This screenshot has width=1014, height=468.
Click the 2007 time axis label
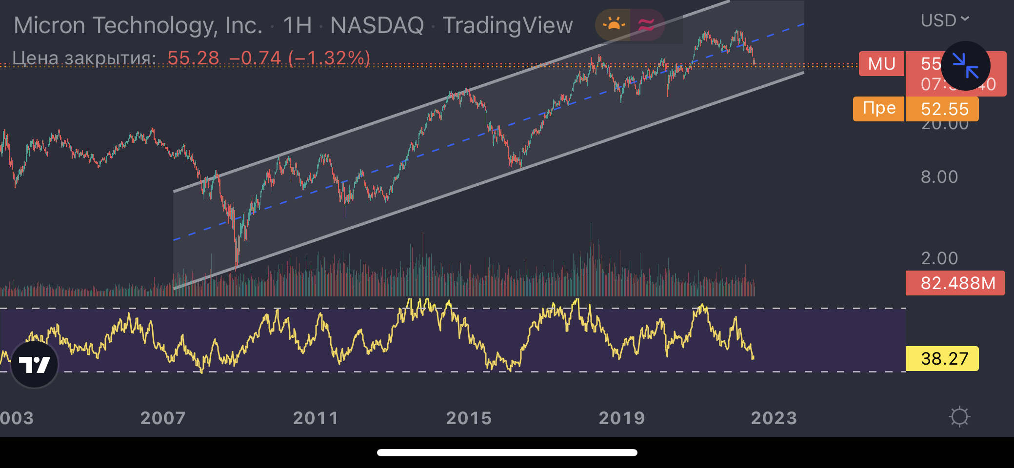pos(163,418)
